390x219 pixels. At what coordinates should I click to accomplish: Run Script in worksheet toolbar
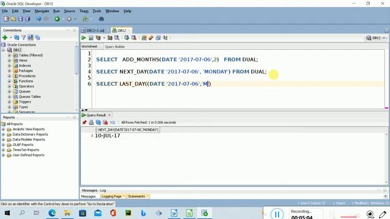pos(91,38)
